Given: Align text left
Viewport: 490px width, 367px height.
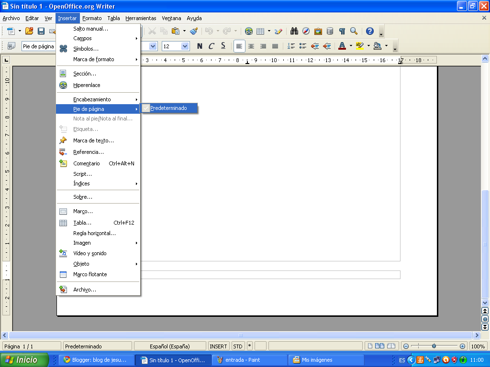Looking at the screenshot, I should tap(239, 46).
